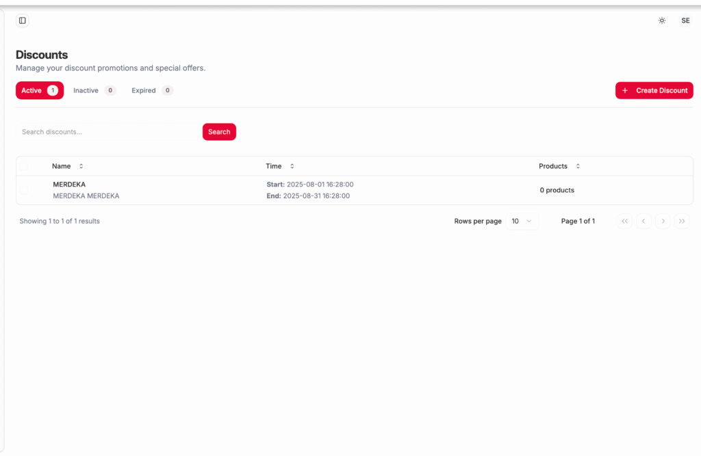Screen dimensions: 701x456
Task: Select the Active discounts tab
Action: (x=40, y=90)
